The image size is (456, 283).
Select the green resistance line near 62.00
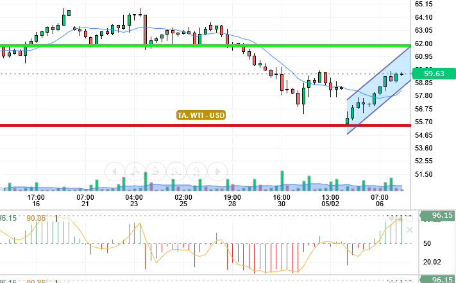[205, 45]
